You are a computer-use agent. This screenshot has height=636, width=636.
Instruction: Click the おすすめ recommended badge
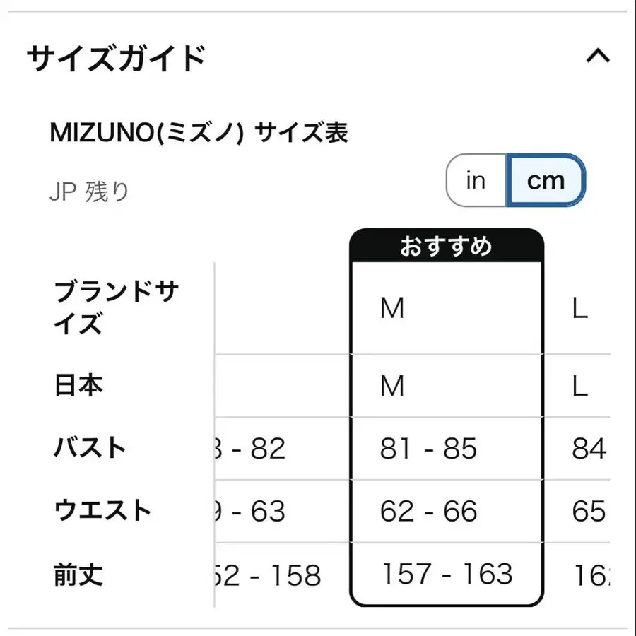446,247
